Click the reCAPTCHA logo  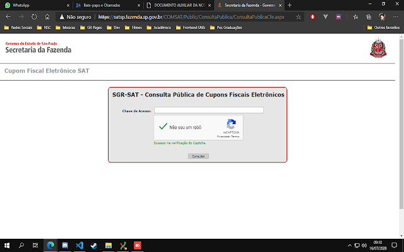pos(231,124)
